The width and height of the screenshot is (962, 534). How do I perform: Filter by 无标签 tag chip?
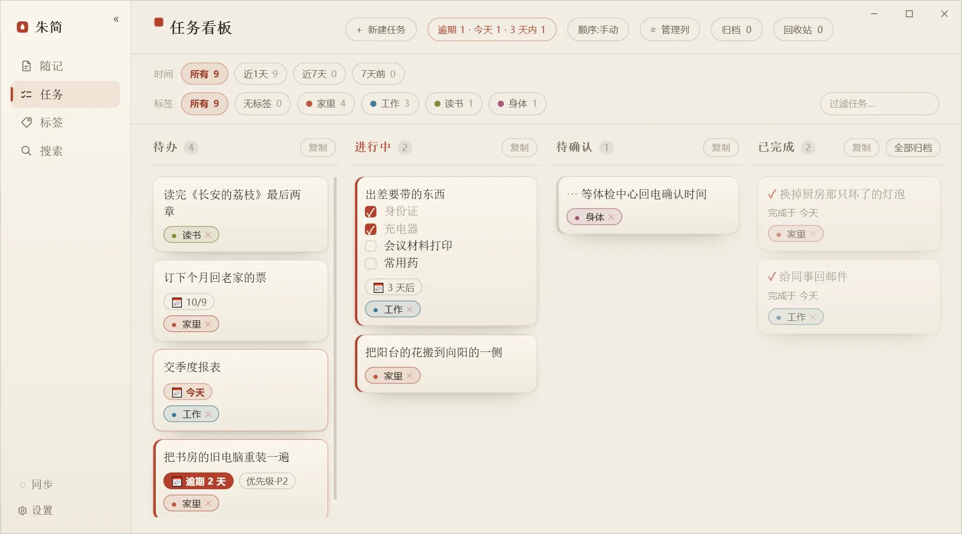point(262,104)
